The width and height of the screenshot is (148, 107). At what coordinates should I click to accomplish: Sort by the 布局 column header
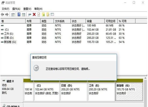pos(33,21)
